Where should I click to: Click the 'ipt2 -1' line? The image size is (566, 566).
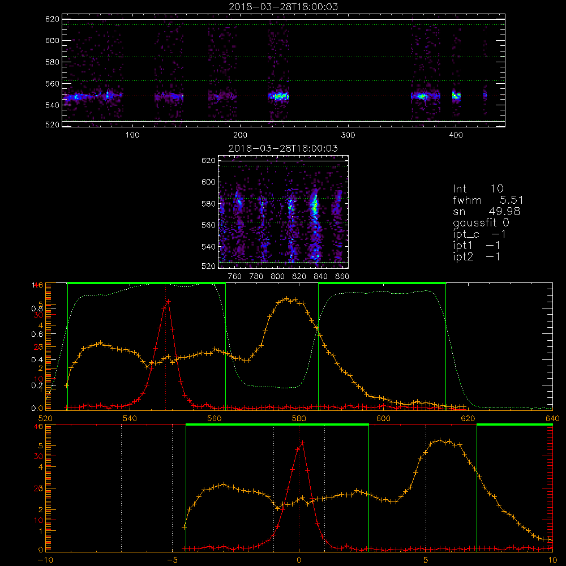477,256
